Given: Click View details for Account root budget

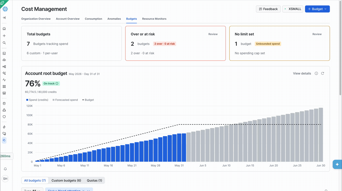Looking at the screenshot, I should coord(302,73).
